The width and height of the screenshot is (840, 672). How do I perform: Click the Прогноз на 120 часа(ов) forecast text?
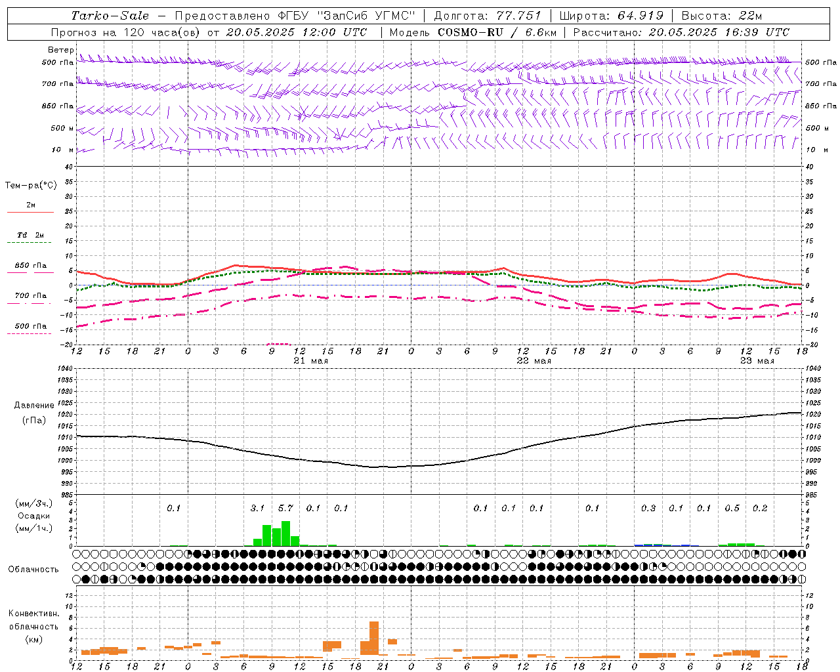pyautogui.click(x=126, y=32)
